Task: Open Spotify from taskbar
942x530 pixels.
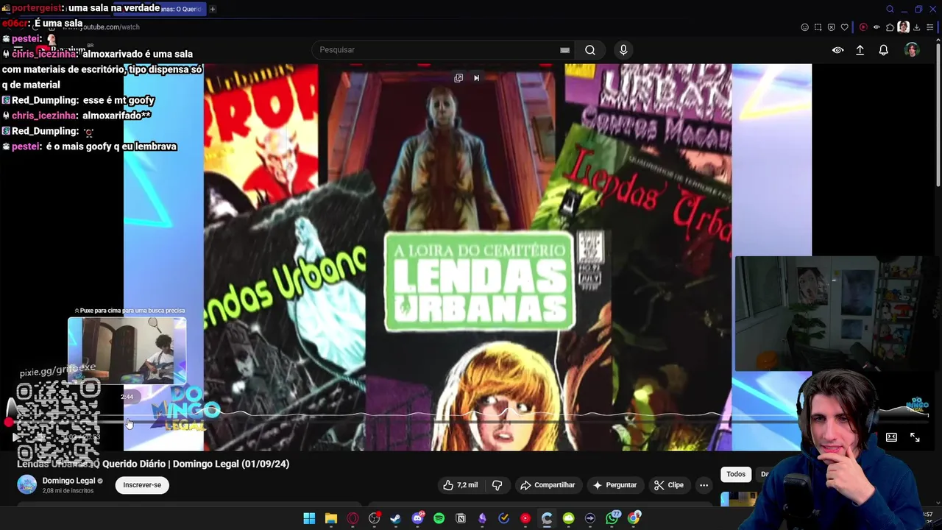Action: pyautogui.click(x=439, y=518)
